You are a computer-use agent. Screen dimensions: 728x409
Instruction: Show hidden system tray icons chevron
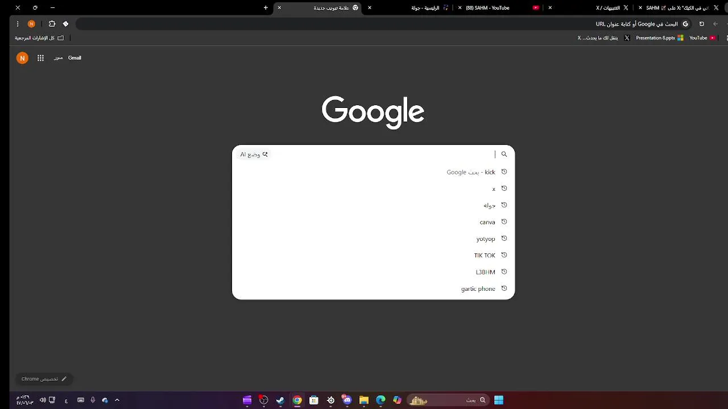point(117,400)
